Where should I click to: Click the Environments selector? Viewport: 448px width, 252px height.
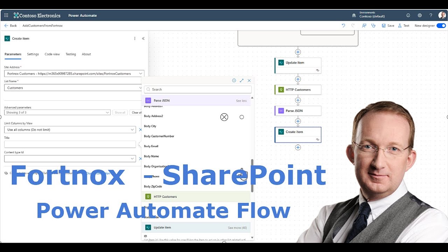(369, 15)
